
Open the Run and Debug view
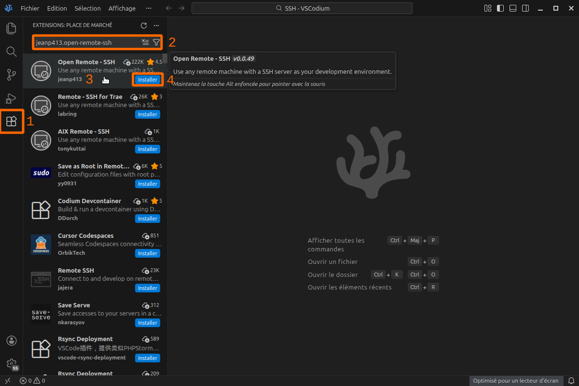11,98
